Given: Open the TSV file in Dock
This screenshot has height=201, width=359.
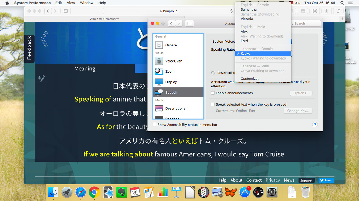Looking at the screenshot, I should point(292,192).
